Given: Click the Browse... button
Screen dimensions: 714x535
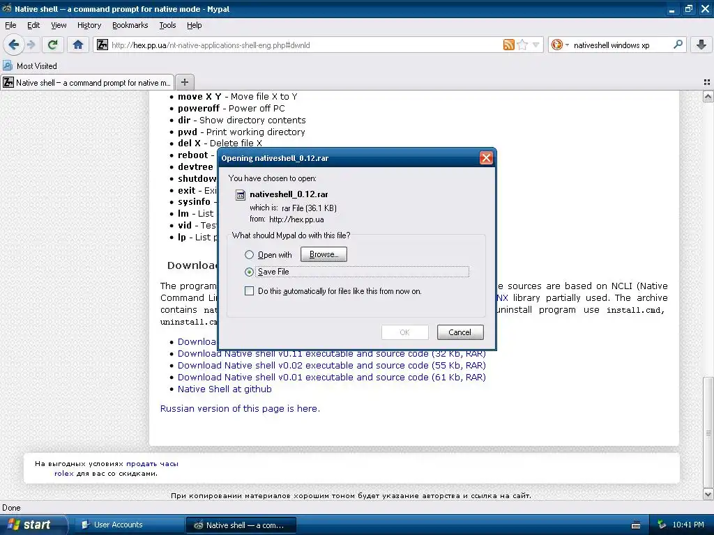Looking at the screenshot, I should click(324, 254).
